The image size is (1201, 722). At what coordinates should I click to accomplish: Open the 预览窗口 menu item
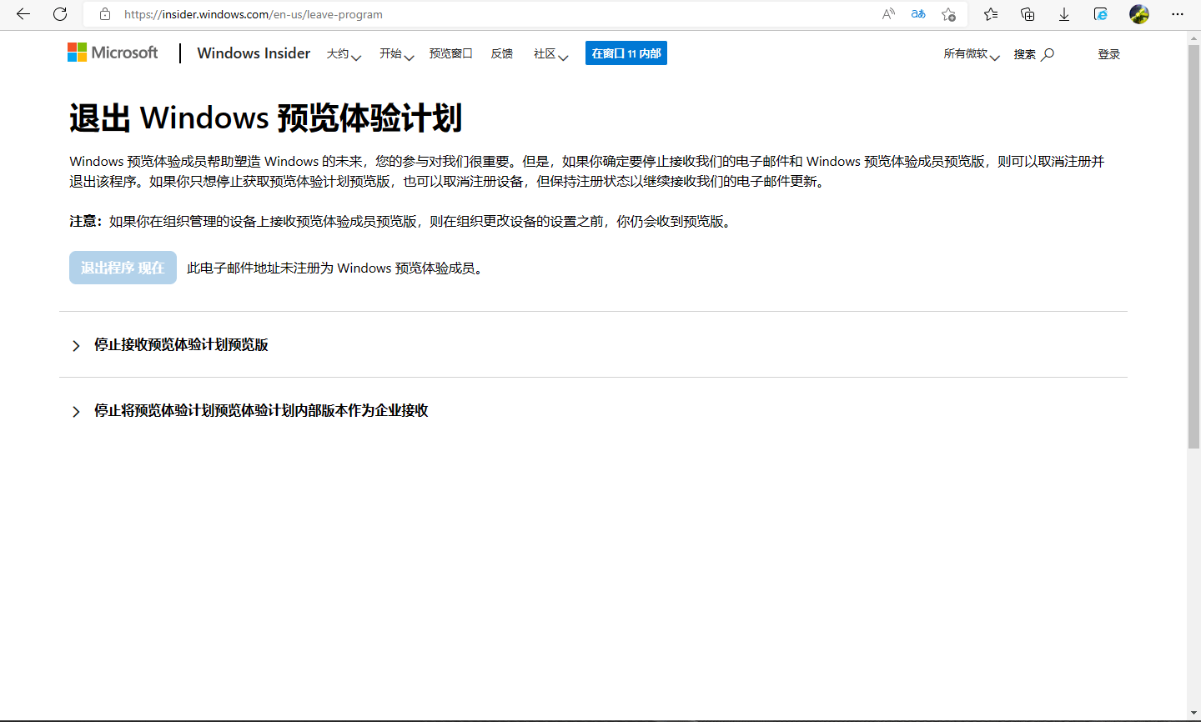tap(450, 53)
